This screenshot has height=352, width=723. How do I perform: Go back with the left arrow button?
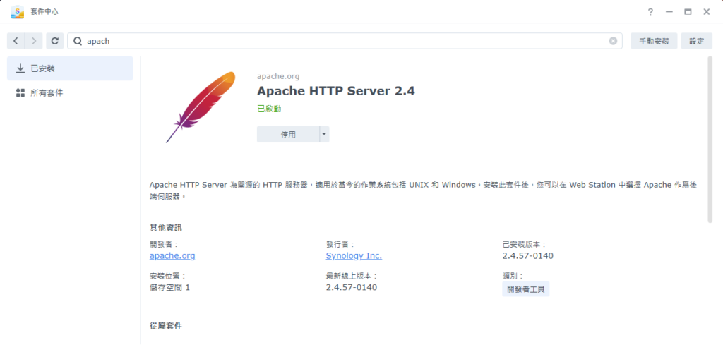tap(16, 41)
